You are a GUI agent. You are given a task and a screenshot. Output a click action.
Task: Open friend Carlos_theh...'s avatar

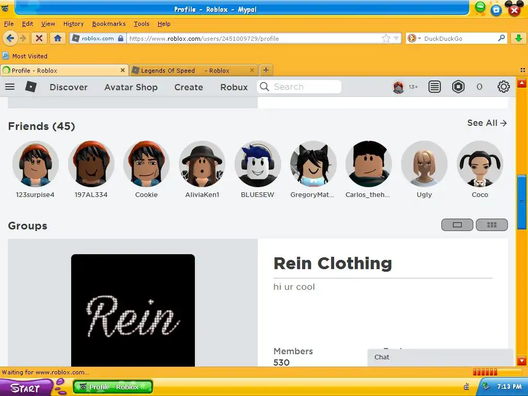[369, 163]
